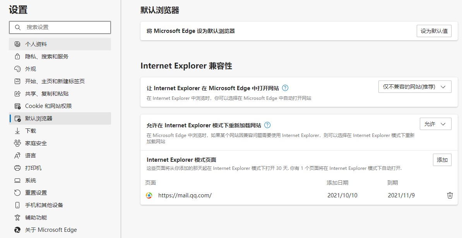Viewport: 462px width, 238px height.
Task: Click the share icon for 共享、复制和粘贴
Action: tap(17, 94)
